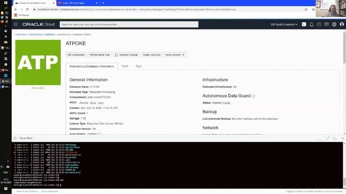The height and width of the screenshot is (194, 346).
Task: Go to Overview in the breadcrumb
Action: coord(21,34)
